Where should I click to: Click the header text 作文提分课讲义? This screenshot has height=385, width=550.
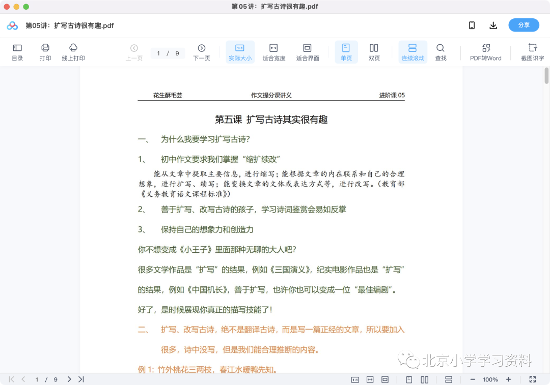pos(271,95)
